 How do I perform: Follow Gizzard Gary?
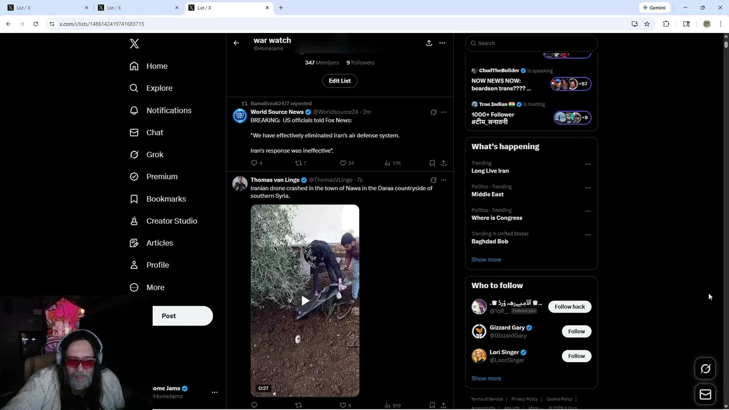click(x=576, y=331)
